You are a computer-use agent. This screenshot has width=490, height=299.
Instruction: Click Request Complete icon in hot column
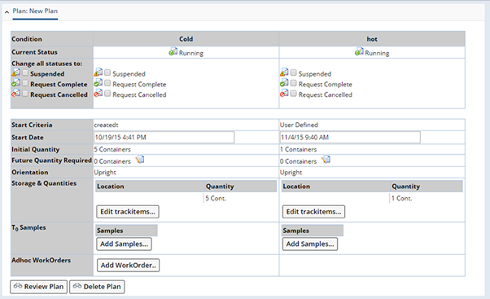click(x=284, y=83)
